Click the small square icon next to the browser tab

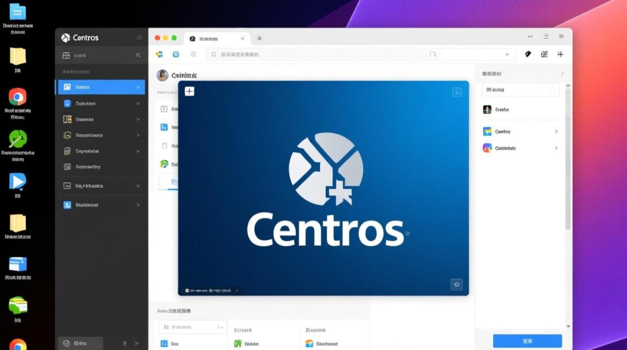coord(259,39)
